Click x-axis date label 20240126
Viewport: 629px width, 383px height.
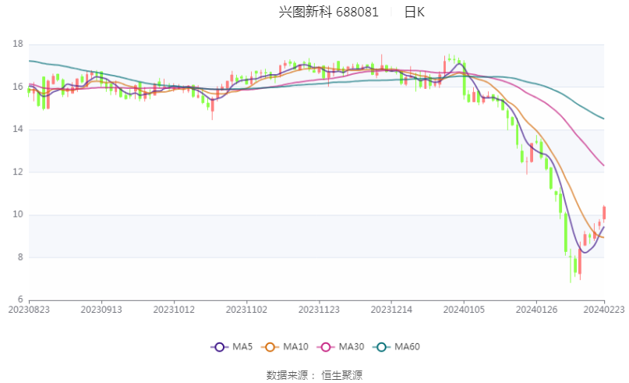tap(537, 310)
